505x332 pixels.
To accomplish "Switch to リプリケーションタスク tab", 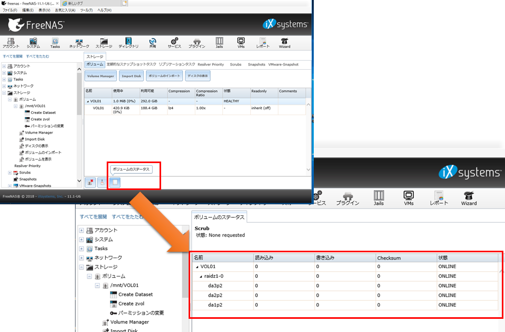I will 177,64.
